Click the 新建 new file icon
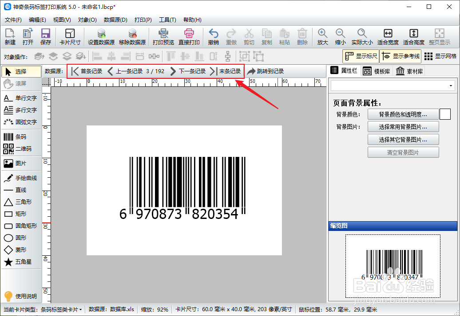 point(10,37)
